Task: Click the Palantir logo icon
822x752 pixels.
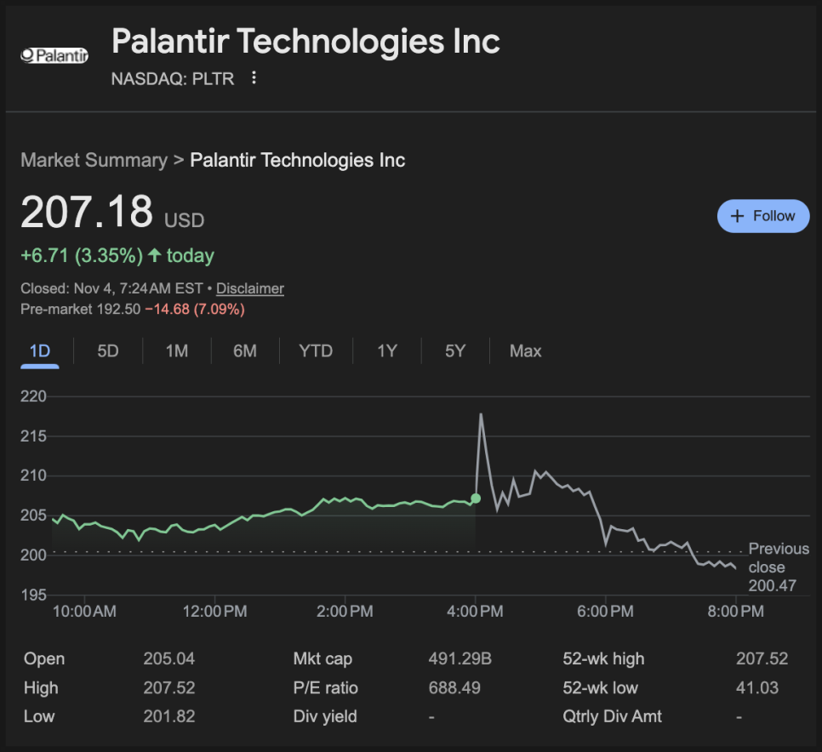Action: 54,55
